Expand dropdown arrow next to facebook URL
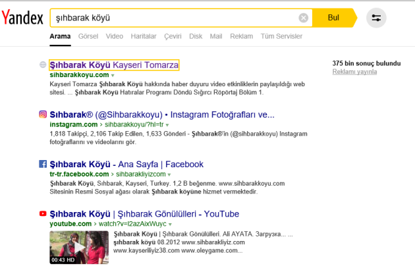 point(169,174)
